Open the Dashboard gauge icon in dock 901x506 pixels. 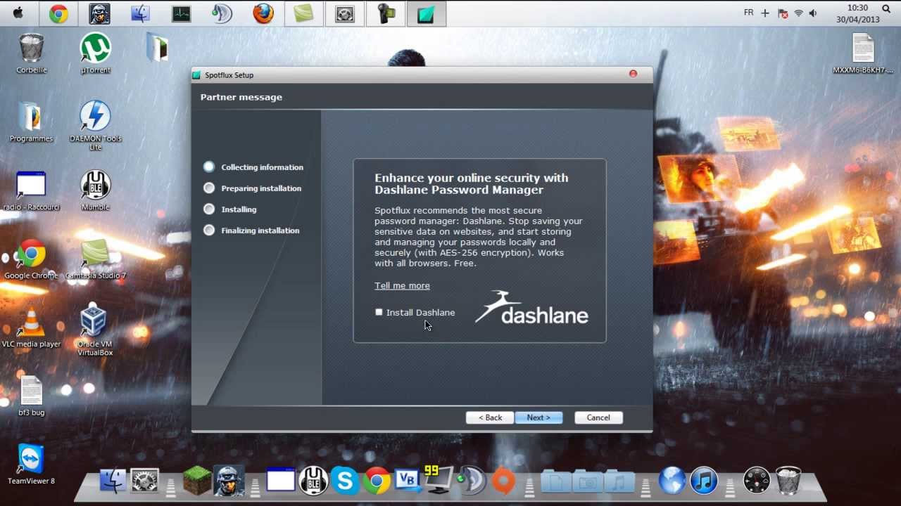[757, 481]
